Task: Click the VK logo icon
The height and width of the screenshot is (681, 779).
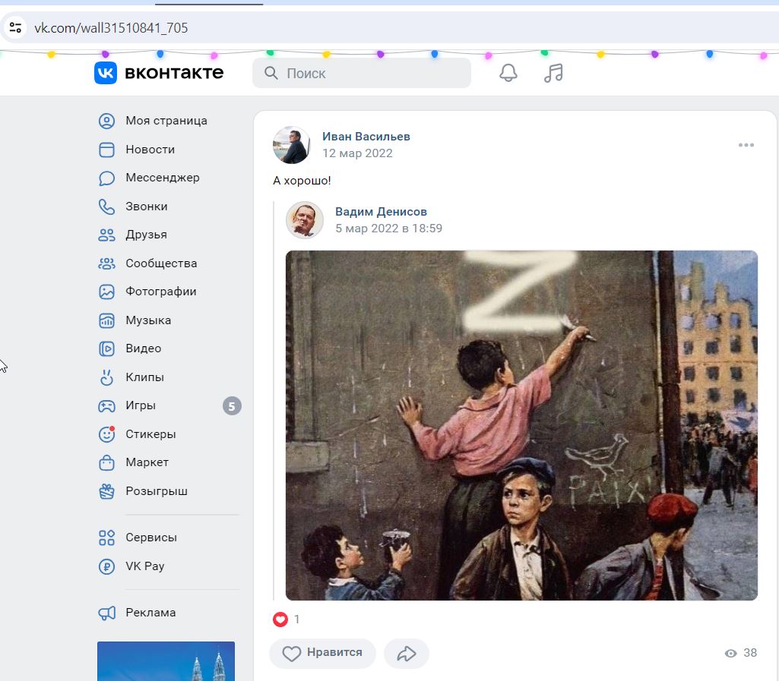Action: tap(106, 73)
